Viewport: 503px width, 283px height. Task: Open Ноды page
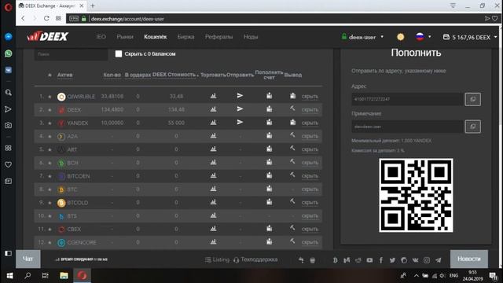tap(251, 37)
